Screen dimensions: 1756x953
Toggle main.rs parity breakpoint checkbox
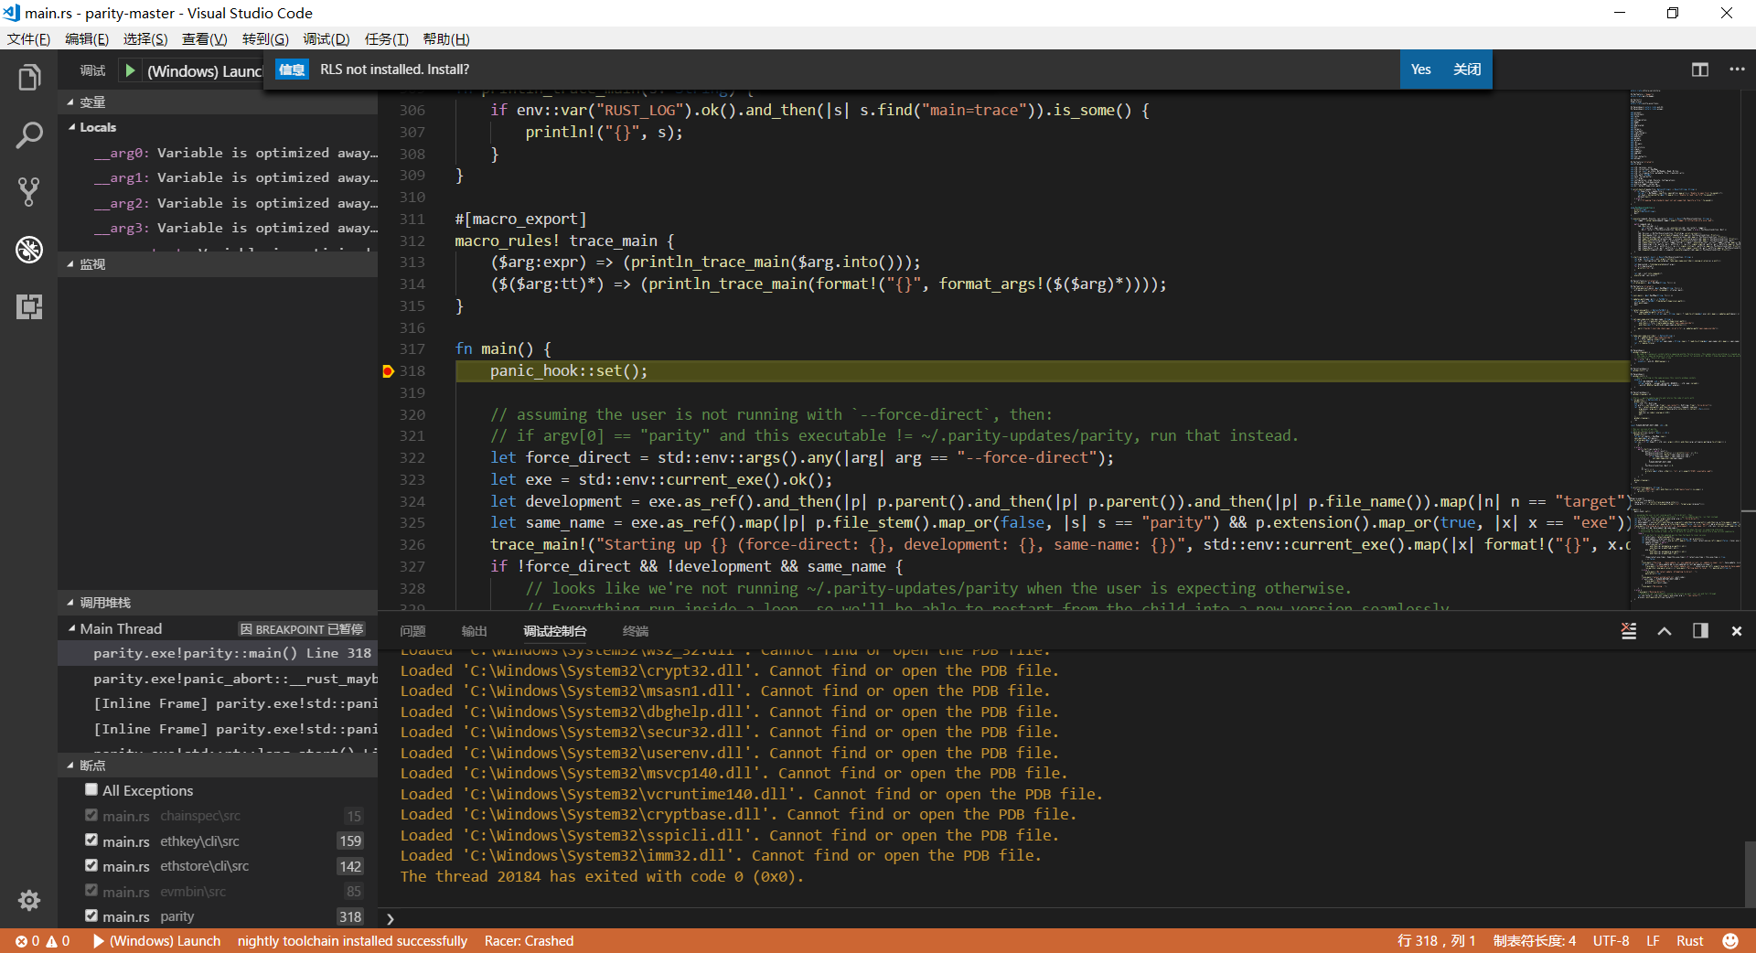coord(91,916)
